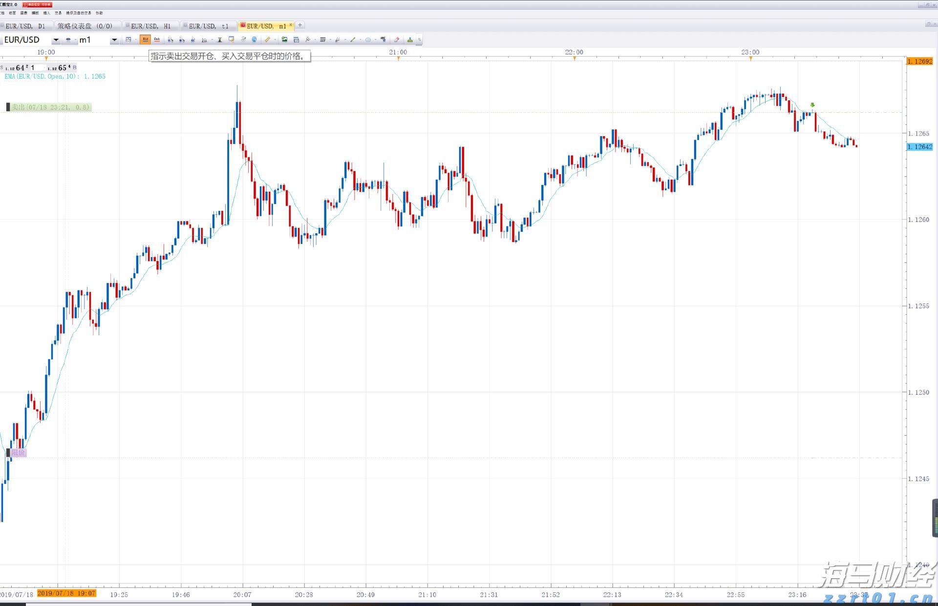938x606 pixels.
Task: Open the EUR/USD symbol dropdown
Action: [x=56, y=40]
